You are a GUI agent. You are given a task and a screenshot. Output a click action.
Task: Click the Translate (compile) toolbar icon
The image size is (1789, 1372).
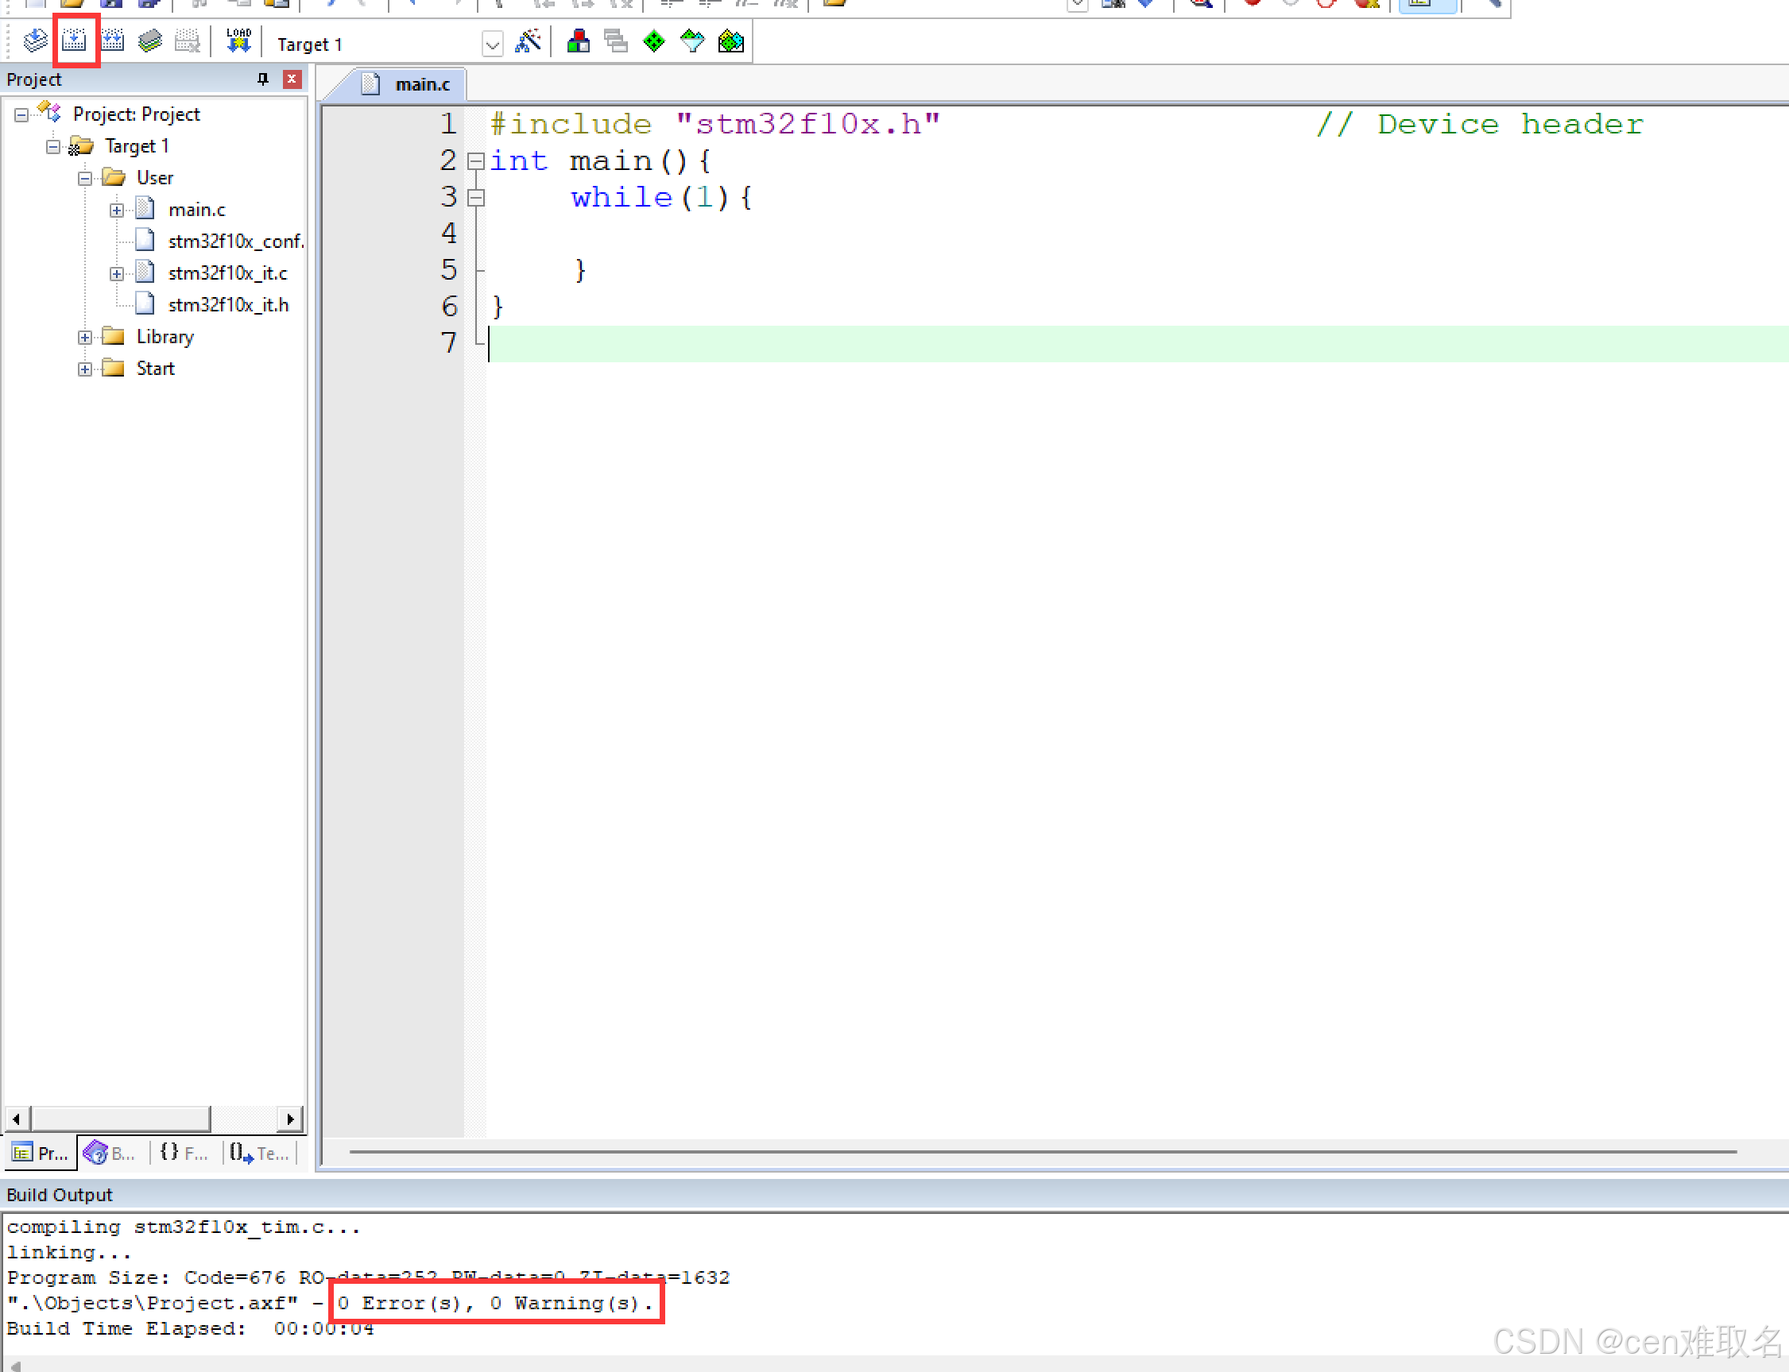pyautogui.click(x=34, y=41)
